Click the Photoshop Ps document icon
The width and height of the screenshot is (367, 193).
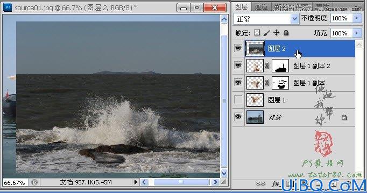coord(8,8)
